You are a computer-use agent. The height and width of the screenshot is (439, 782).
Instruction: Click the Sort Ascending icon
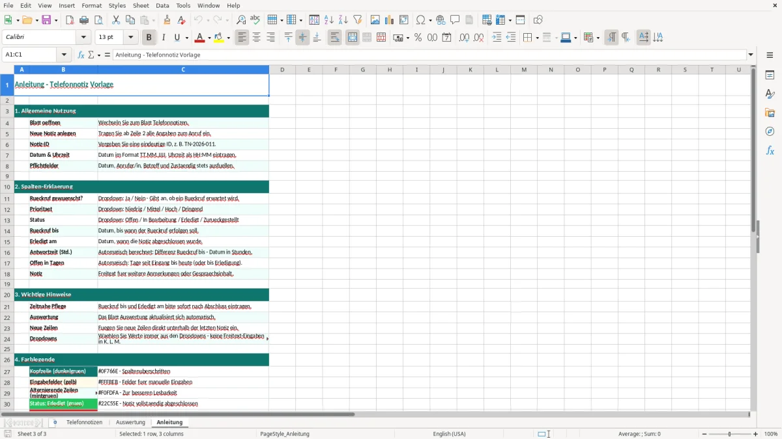(329, 20)
